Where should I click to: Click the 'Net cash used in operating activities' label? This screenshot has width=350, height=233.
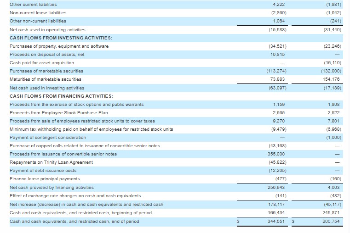[47, 29]
